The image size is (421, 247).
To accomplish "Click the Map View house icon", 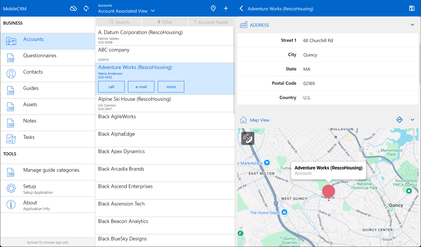I will 244,120.
